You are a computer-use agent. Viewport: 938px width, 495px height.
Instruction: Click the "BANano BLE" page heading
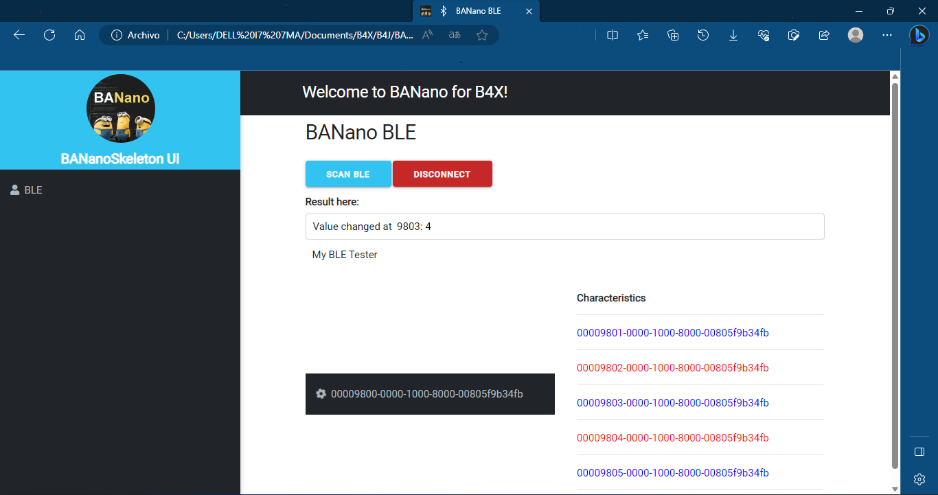(x=361, y=132)
